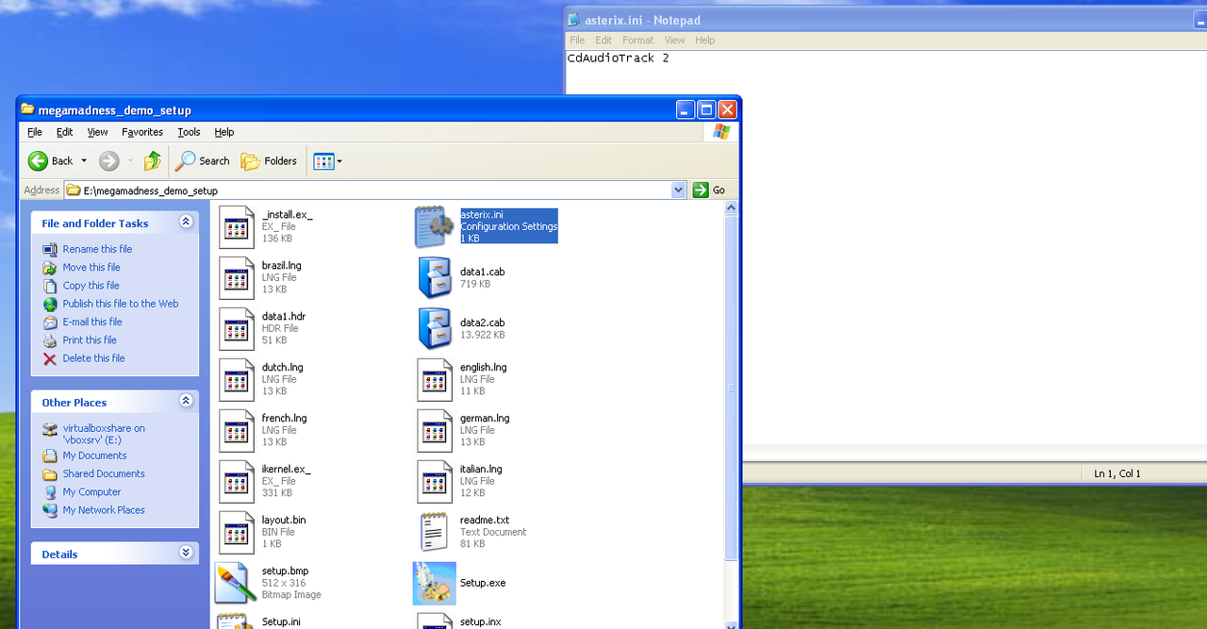The width and height of the screenshot is (1207, 629).
Task: Select the asterix.ini gear icon
Action: coord(435,227)
